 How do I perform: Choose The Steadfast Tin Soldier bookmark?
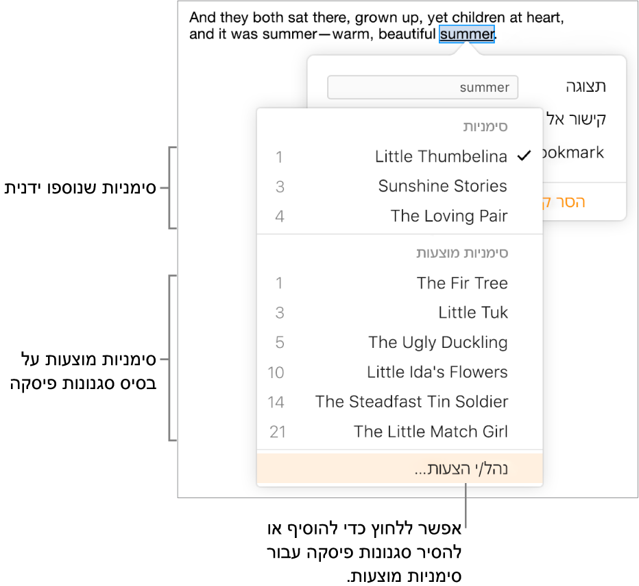411,402
